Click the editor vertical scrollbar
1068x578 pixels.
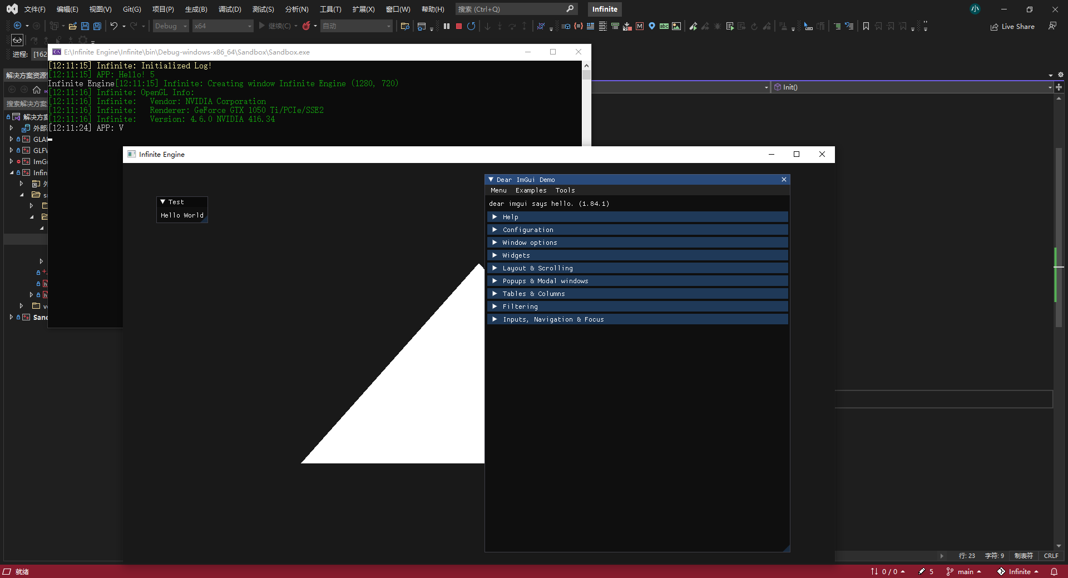click(x=1059, y=323)
